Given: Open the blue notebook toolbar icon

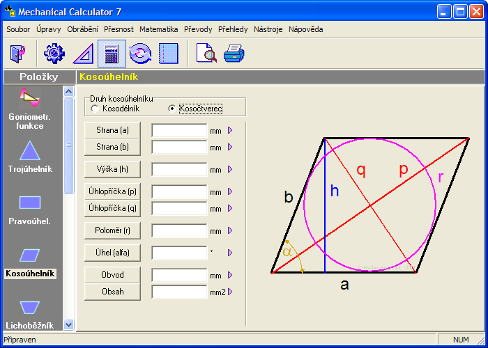Looking at the screenshot, I should [169, 54].
